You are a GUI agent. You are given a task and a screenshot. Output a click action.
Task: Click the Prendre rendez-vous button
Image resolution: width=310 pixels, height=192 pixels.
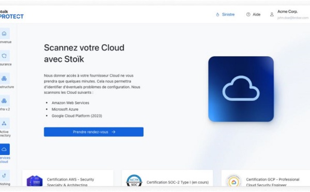click(94, 132)
